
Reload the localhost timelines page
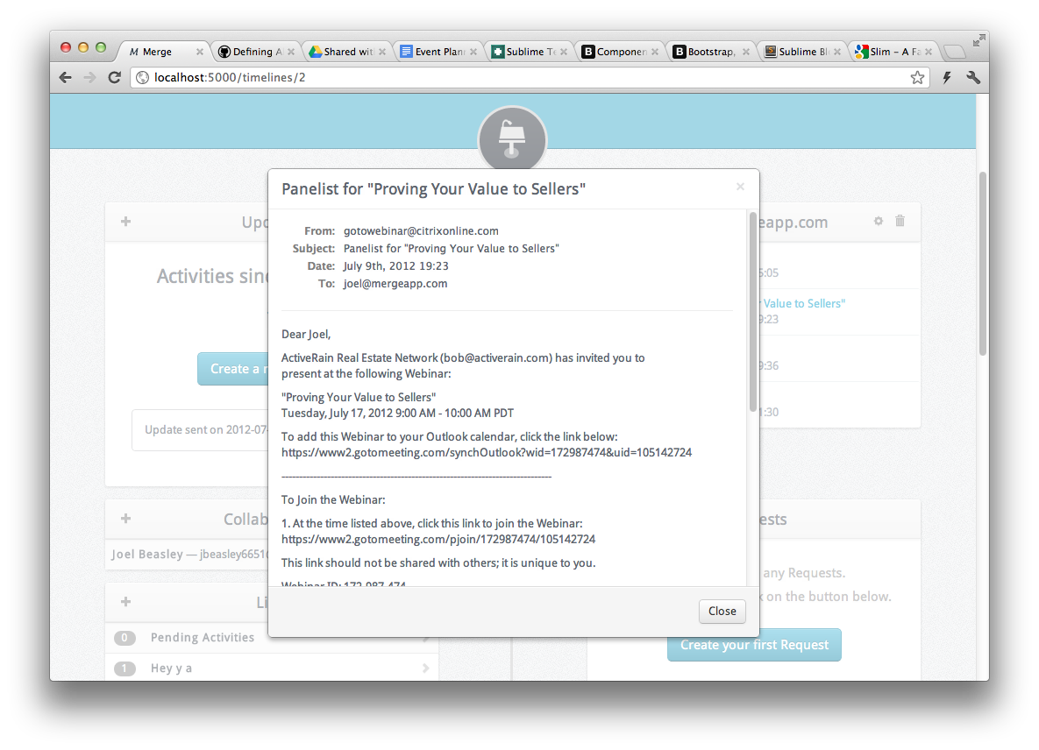[114, 78]
